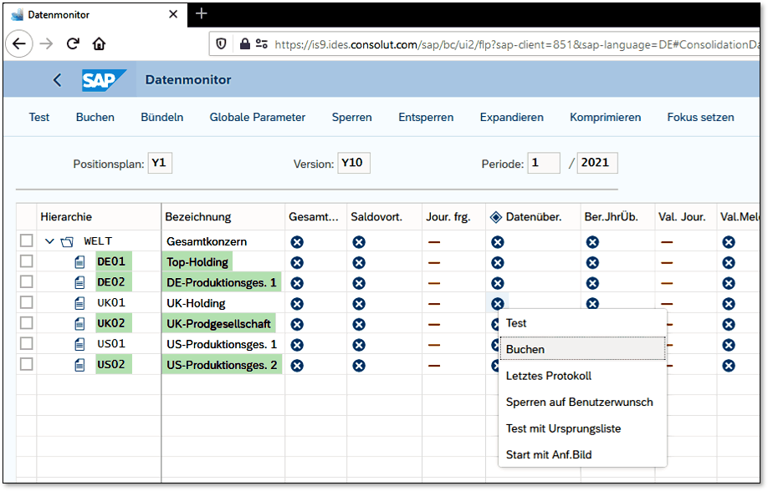This screenshot has height=491, width=768.
Task: Go back using the SAP back arrow
Action: (x=57, y=80)
